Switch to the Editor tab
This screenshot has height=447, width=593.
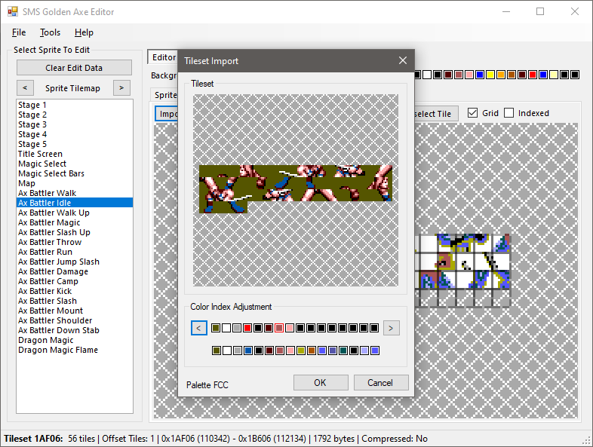tap(163, 57)
